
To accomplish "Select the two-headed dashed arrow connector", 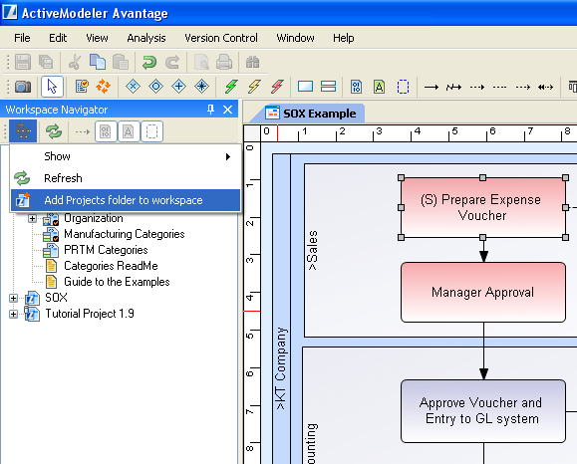I will (x=545, y=88).
